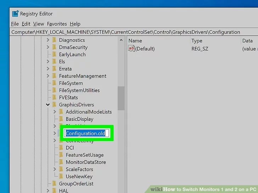258x193 pixels.
Task: Collapse the GraphicsDrivers tree node
Action: click(x=48, y=105)
